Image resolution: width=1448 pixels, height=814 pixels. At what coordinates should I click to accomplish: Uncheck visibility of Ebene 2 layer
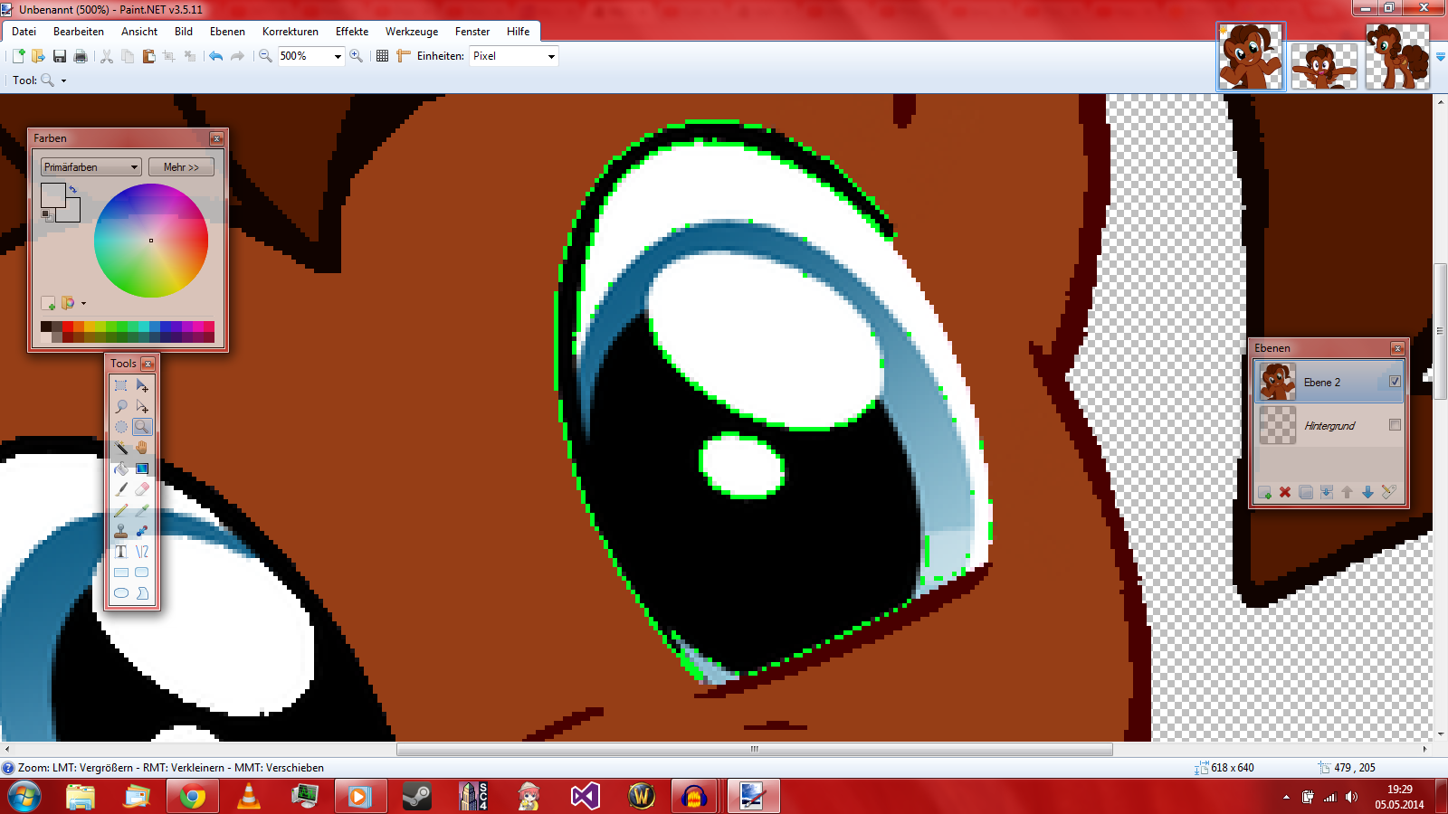1395,382
